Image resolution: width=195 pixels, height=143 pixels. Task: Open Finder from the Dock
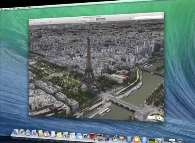(16, 132)
